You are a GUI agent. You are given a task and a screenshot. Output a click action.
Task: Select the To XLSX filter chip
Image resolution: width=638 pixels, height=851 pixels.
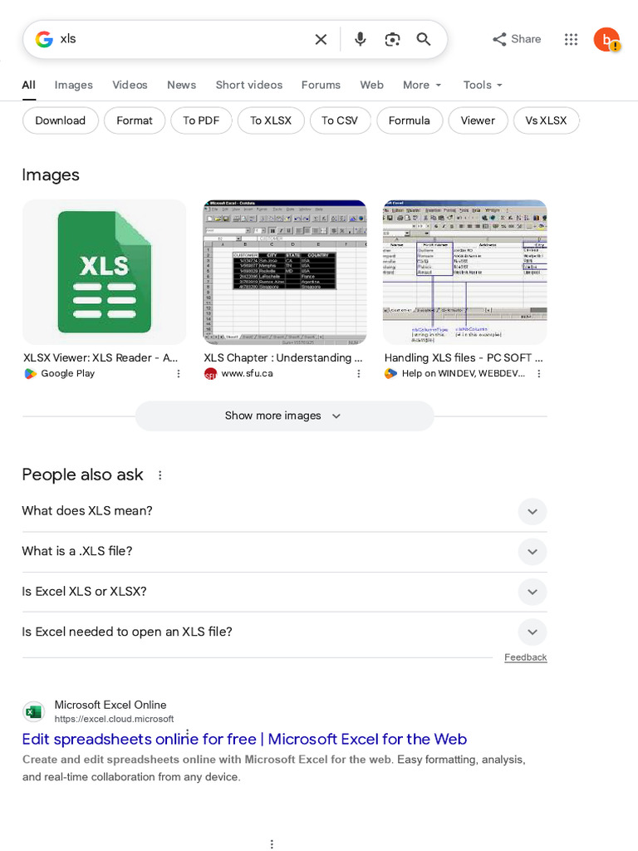[271, 121]
